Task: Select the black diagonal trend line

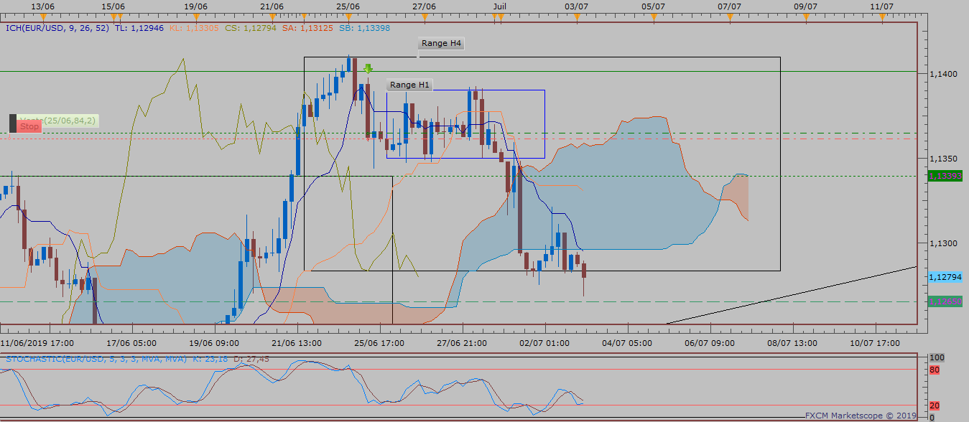Action: 792,295
